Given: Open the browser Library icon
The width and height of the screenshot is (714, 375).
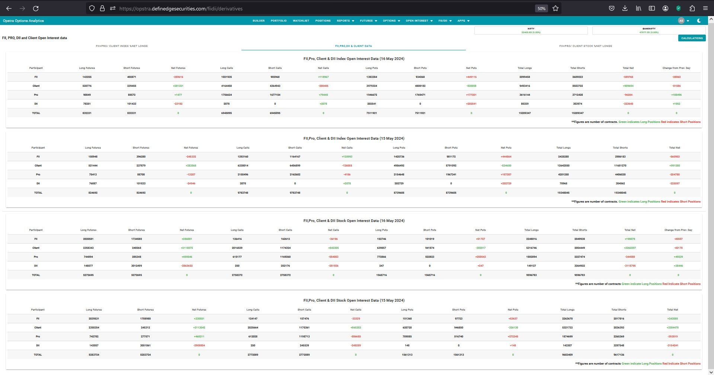Looking at the screenshot, I should [x=638, y=8].
